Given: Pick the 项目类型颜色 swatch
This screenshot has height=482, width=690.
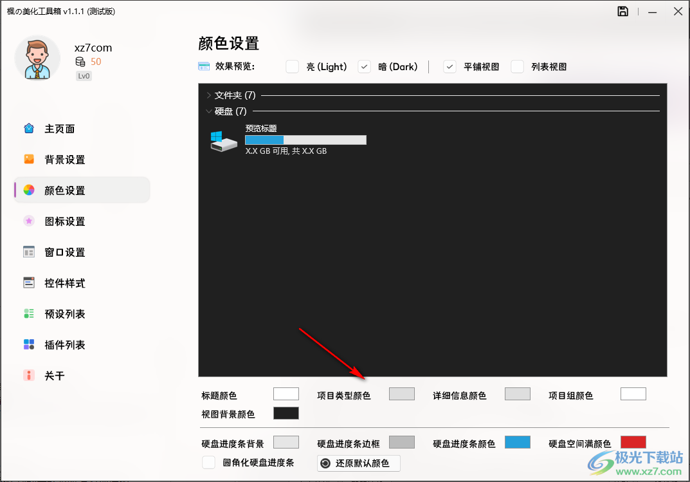Looking at the screenshot, I should 402,394.
